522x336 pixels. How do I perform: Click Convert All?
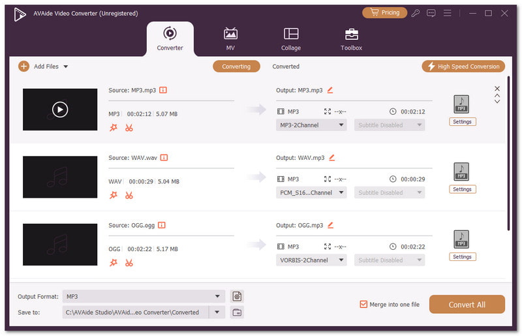[x=467, y=305]
